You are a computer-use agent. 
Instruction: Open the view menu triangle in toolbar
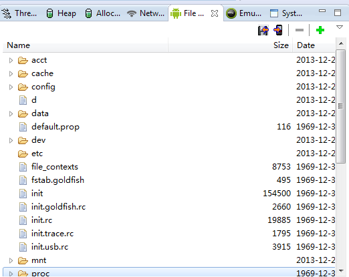(x=340, y=27)
